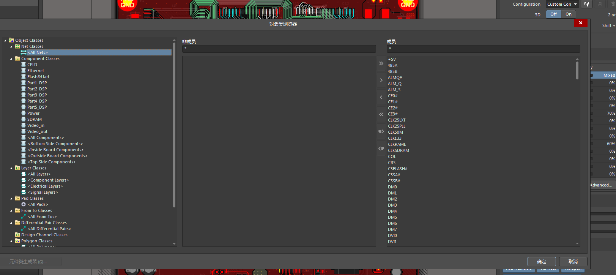This screenshot has height=275, width=616.
Task: Select the +5V net member
Action: click(x=392, y=59)
